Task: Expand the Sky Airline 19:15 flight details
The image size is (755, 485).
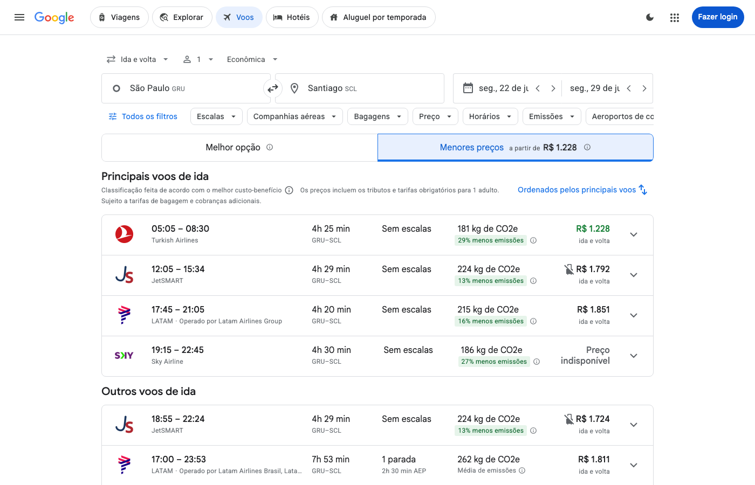Action: coord(634,356)
